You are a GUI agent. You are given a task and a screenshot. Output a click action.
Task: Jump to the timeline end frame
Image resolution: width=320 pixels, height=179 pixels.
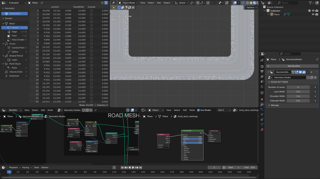click(x=140, y=167)
